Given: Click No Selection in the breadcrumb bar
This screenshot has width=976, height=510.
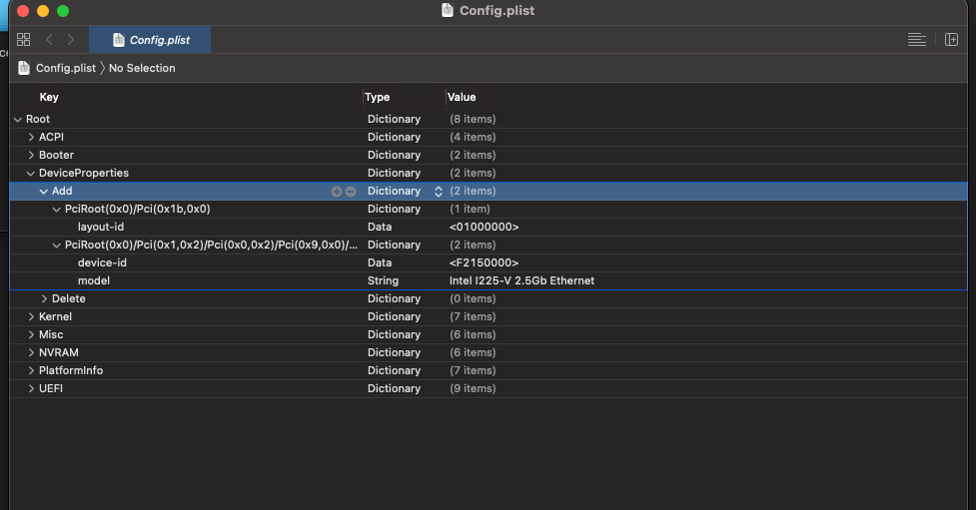Looking at the screenshot, I should (x=142, y=68).
